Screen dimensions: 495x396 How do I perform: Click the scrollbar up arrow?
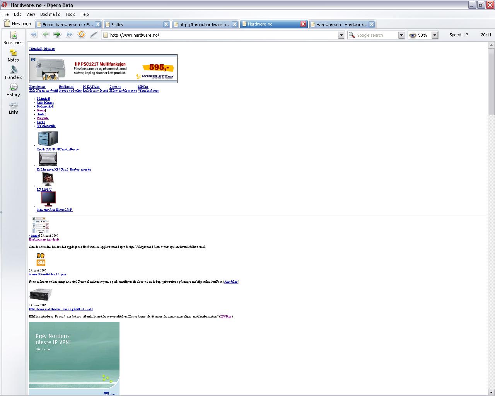point(491,45)
